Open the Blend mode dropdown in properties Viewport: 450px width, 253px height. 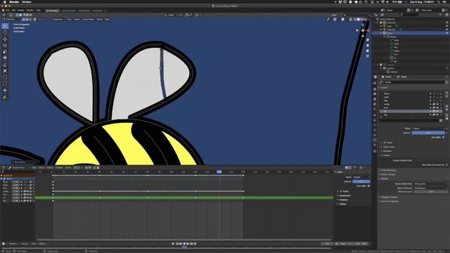429,129
